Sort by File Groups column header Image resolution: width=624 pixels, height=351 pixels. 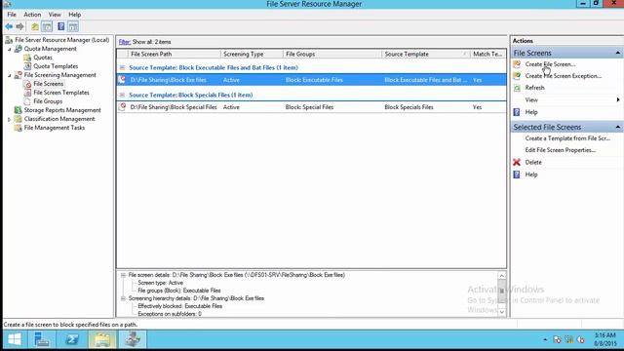[332, 54]
